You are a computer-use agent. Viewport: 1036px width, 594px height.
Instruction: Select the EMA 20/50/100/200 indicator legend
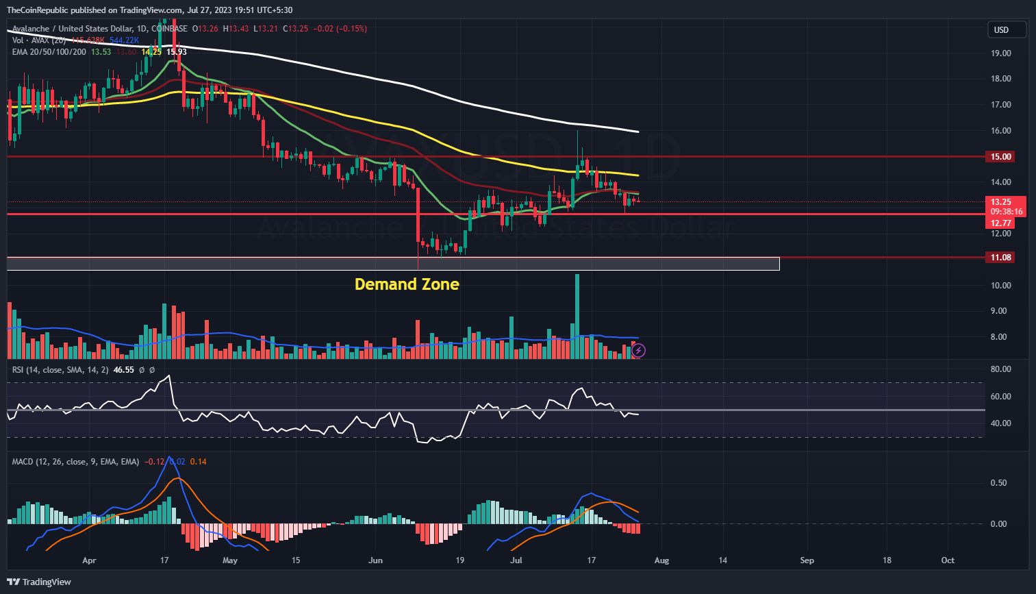click(49, 52)
